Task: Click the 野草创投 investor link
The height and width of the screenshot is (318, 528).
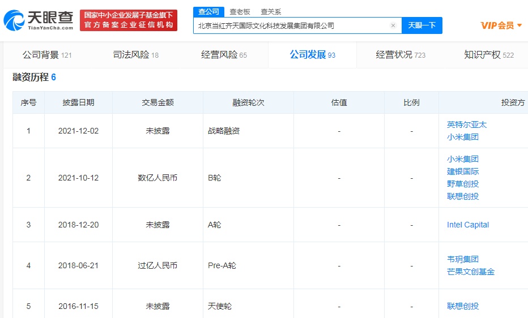Action: [x=462, y=184]
